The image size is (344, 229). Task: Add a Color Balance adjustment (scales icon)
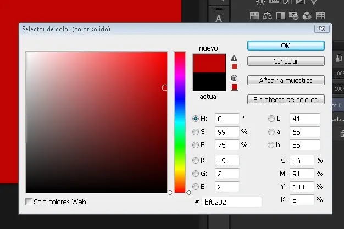(x=267, y=15)
